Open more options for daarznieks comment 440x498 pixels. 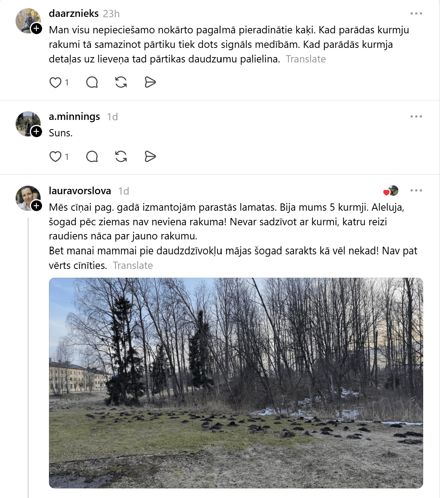pos(416,13)
